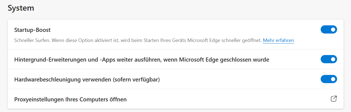Click blue track of Hardwarebeschleunigung switch
This screenshot has width=351, height=112.
coord(325,79)
